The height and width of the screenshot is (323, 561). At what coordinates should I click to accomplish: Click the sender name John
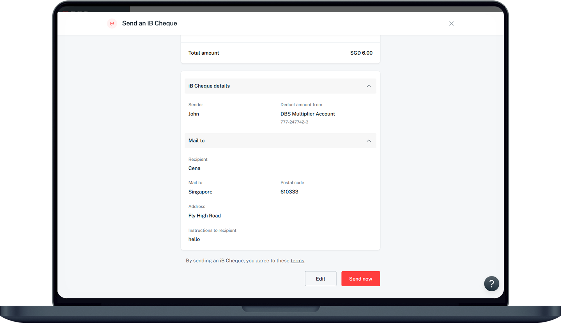click(x=194, y=114)
